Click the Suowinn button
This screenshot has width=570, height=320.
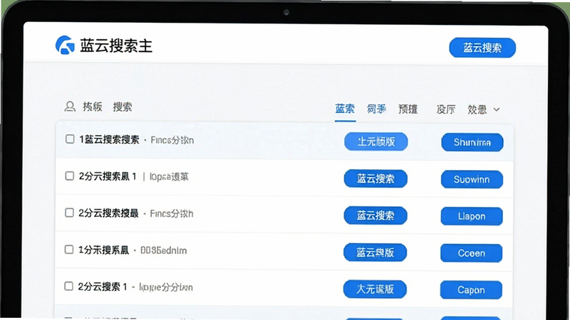point(472,179)
